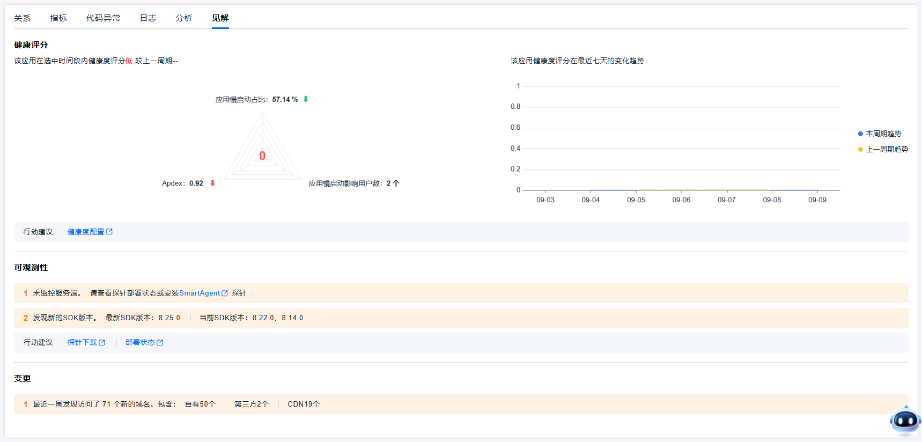Open the 探针下载 link
The image size is (922, 442).
click(x=82, y=343)
